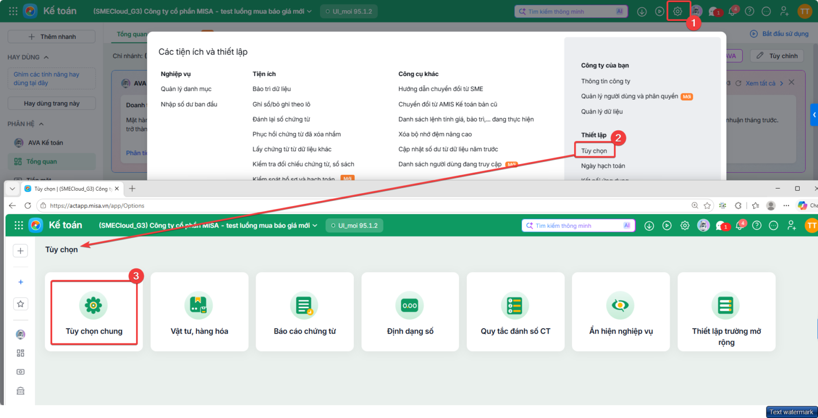The height and width of the screenshot is (418, 818).
Task: Open the overview grid icon in the lower sidebar
Action: pyautogui.click(x=20, y=353)
